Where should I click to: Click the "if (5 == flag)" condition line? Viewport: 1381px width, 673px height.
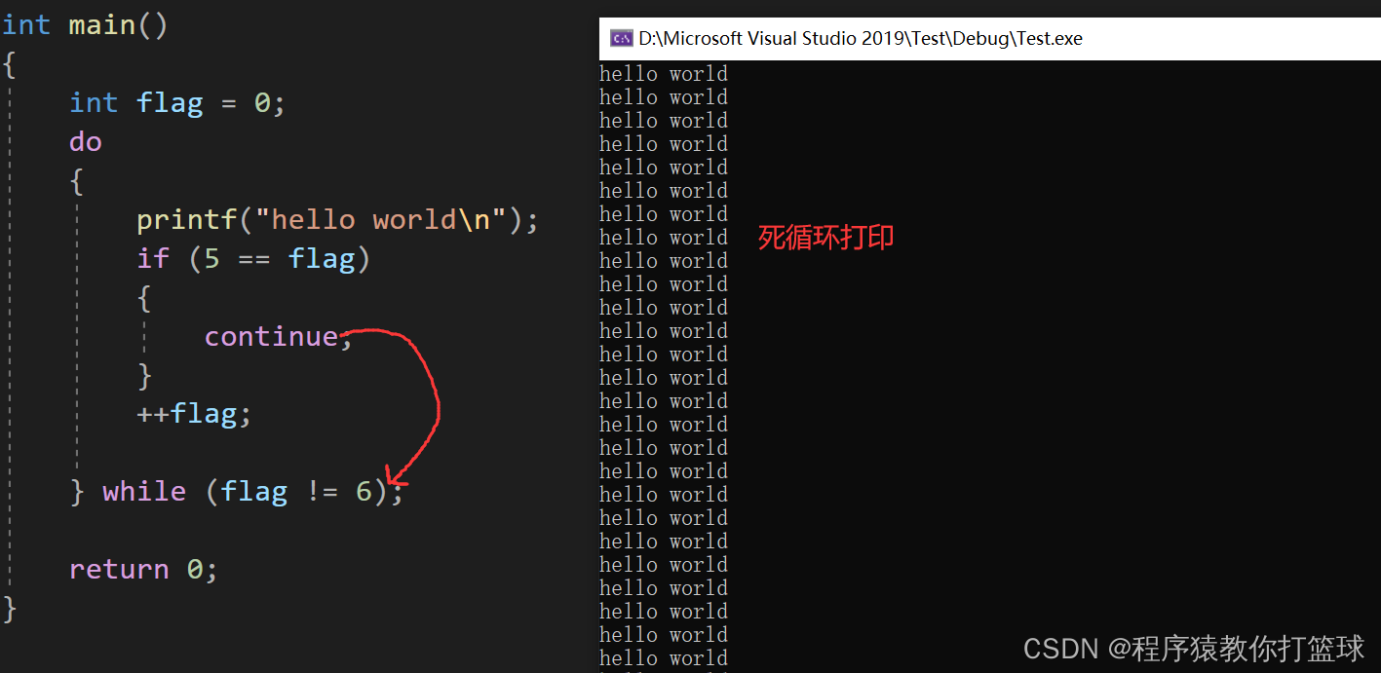253,259
